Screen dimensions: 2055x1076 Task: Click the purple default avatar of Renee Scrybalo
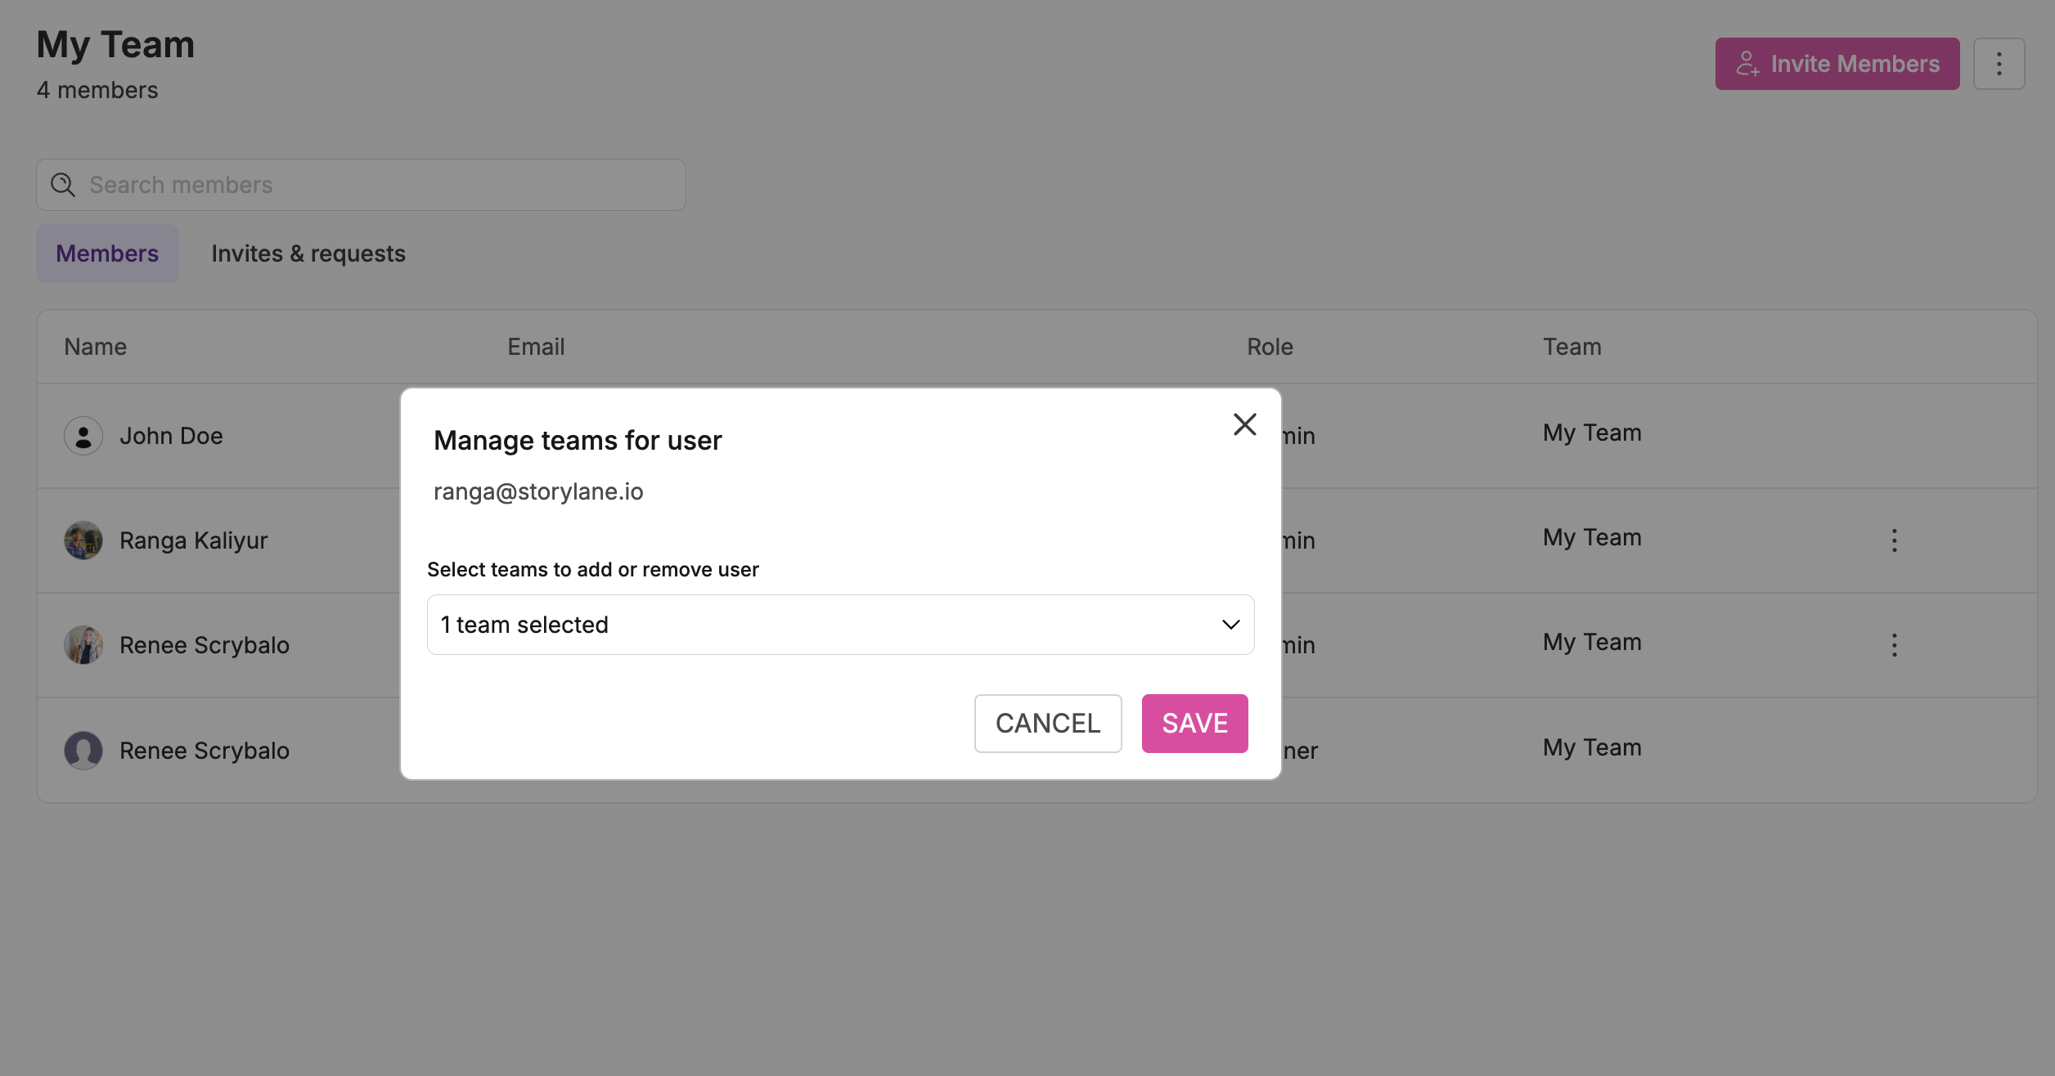coord(83,751)
